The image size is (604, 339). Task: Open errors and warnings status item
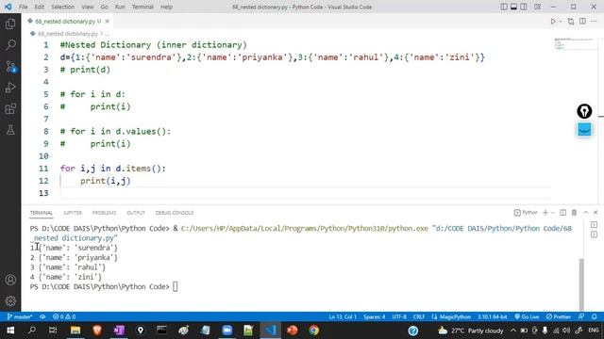(x=64, y=316)
